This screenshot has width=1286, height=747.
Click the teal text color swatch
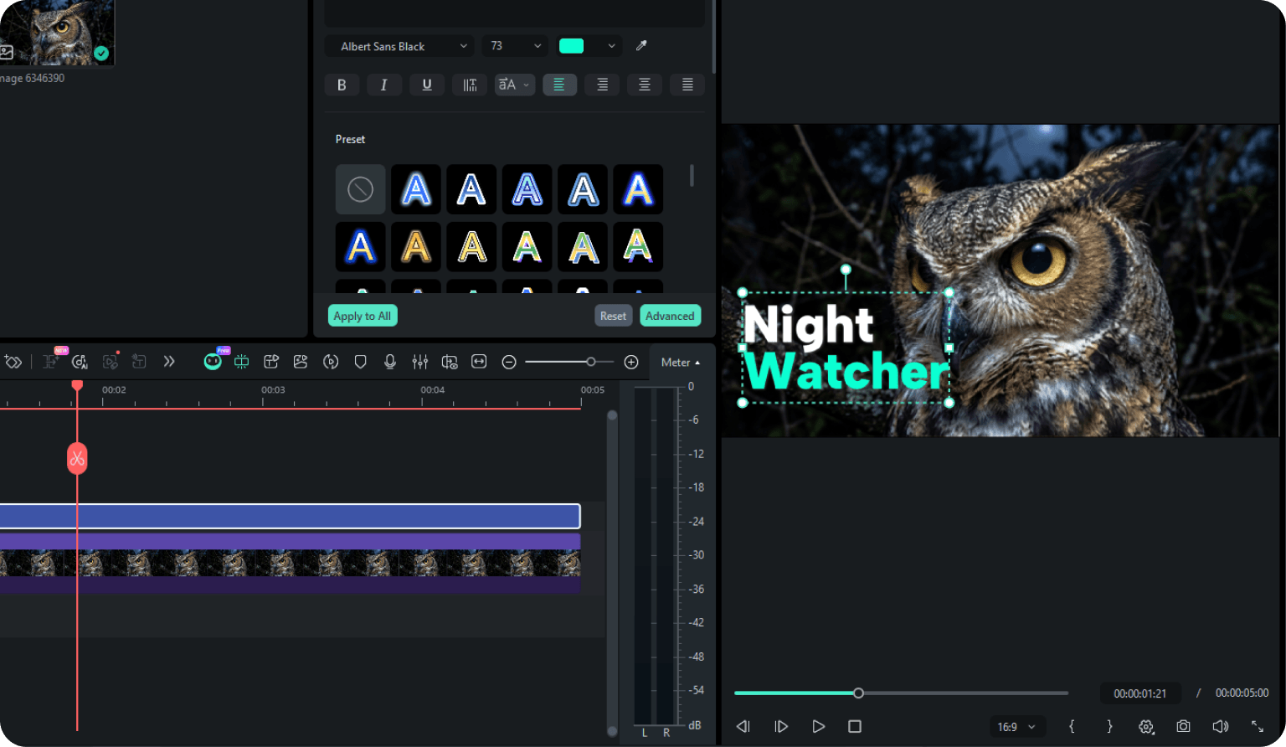pos(572,46)
